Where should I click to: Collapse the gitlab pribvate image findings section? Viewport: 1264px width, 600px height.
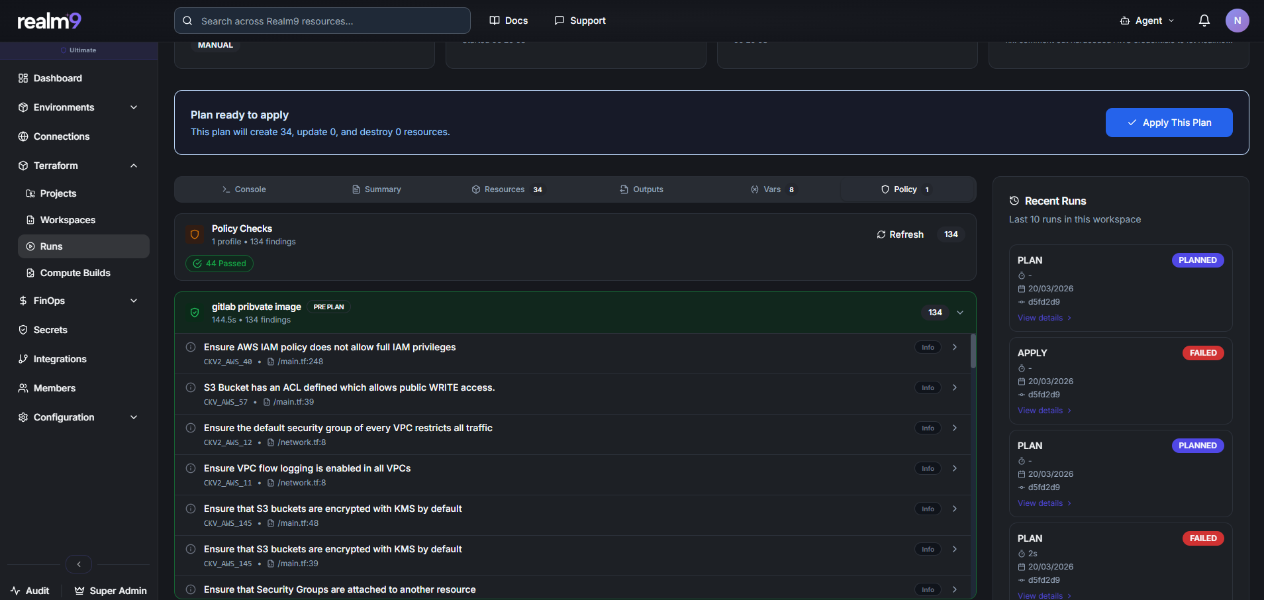tap(960, 313)
